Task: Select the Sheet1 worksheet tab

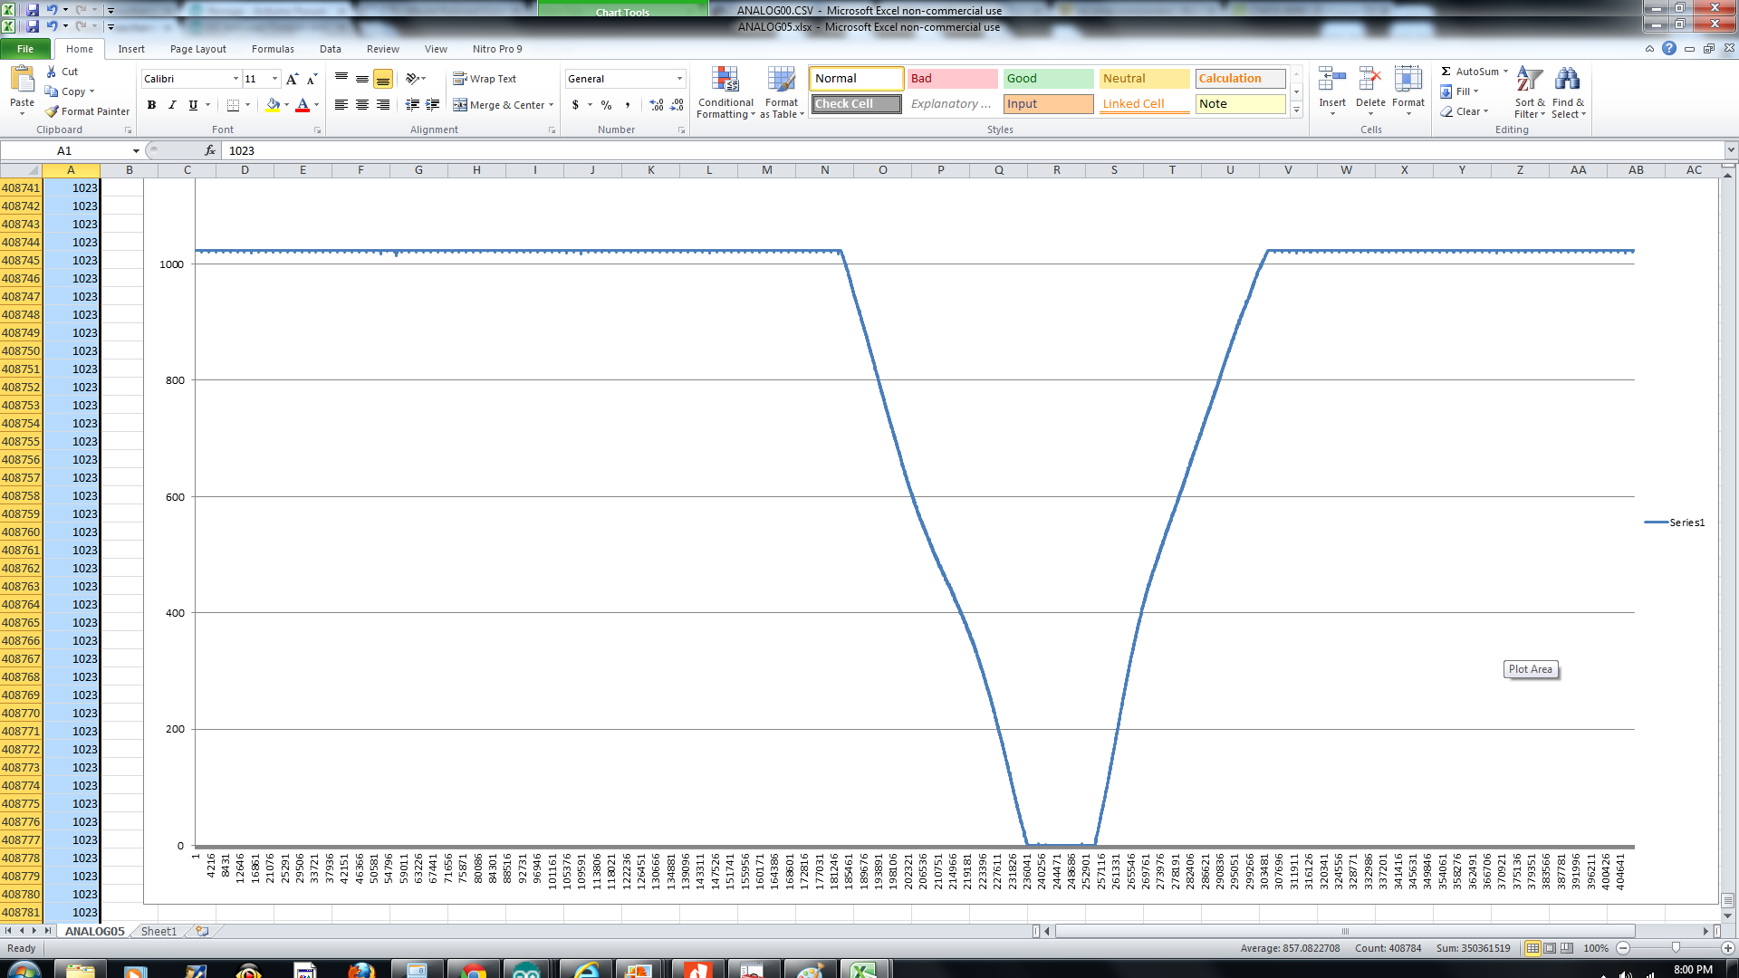Action: (159, 931)
